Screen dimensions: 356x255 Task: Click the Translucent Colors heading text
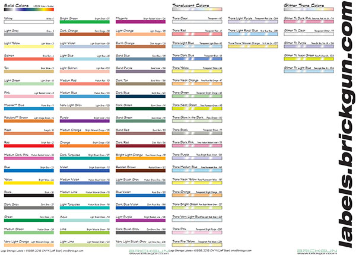190,5
